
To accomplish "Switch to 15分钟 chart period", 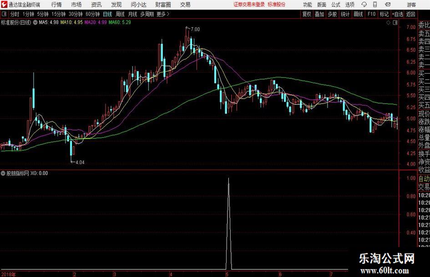I will (x=59, y=14).
